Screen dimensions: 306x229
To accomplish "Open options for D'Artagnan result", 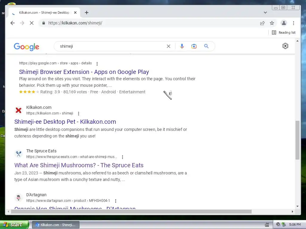I will [x=116, y=201].
